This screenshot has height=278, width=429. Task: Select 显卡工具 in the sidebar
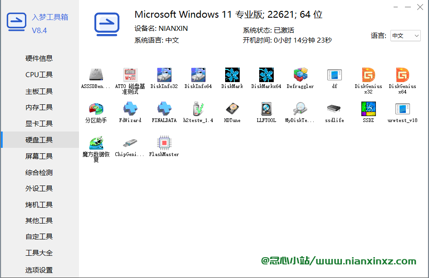pyautogui.click(x=39, y=123)
